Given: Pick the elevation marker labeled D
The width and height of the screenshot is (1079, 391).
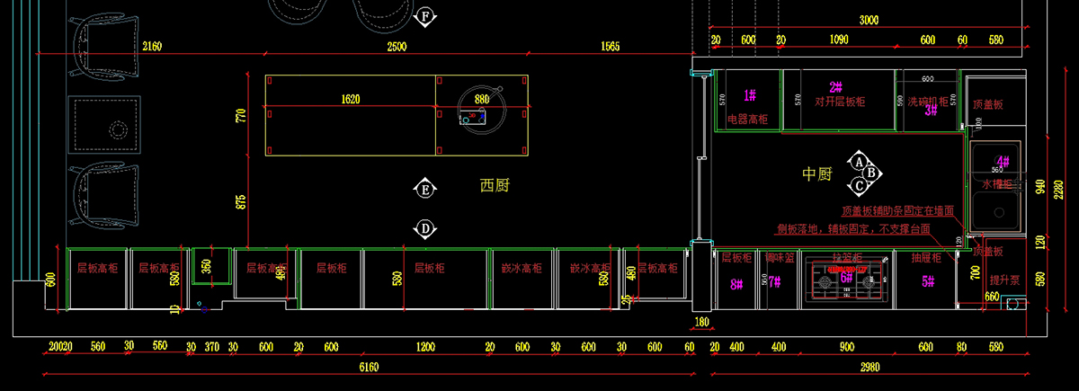Looking at the screenshot, I should click(x=425, y=229).
